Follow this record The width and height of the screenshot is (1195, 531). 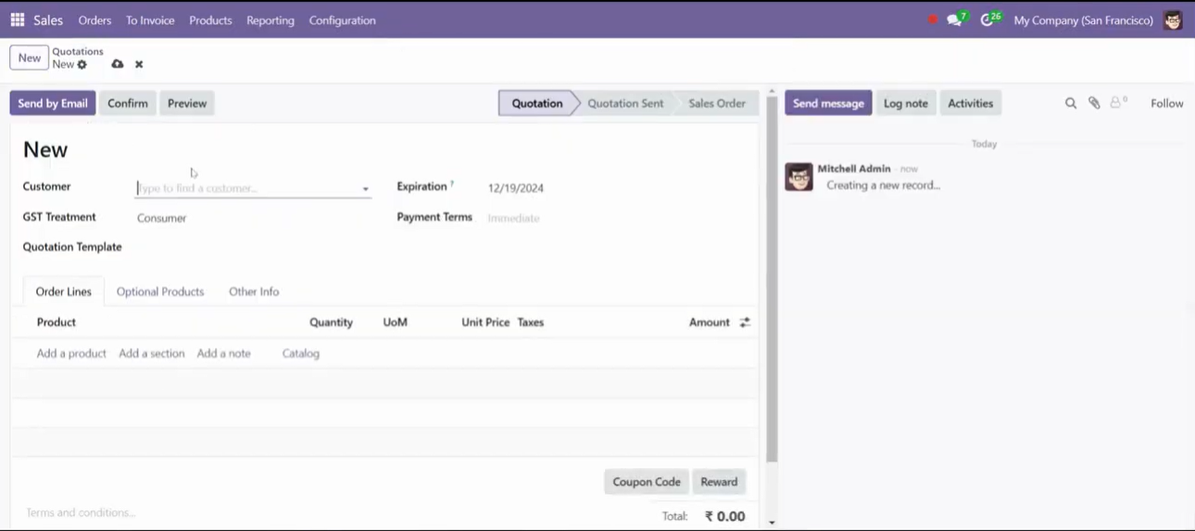pyautogui.click(x=1167, y=104)
